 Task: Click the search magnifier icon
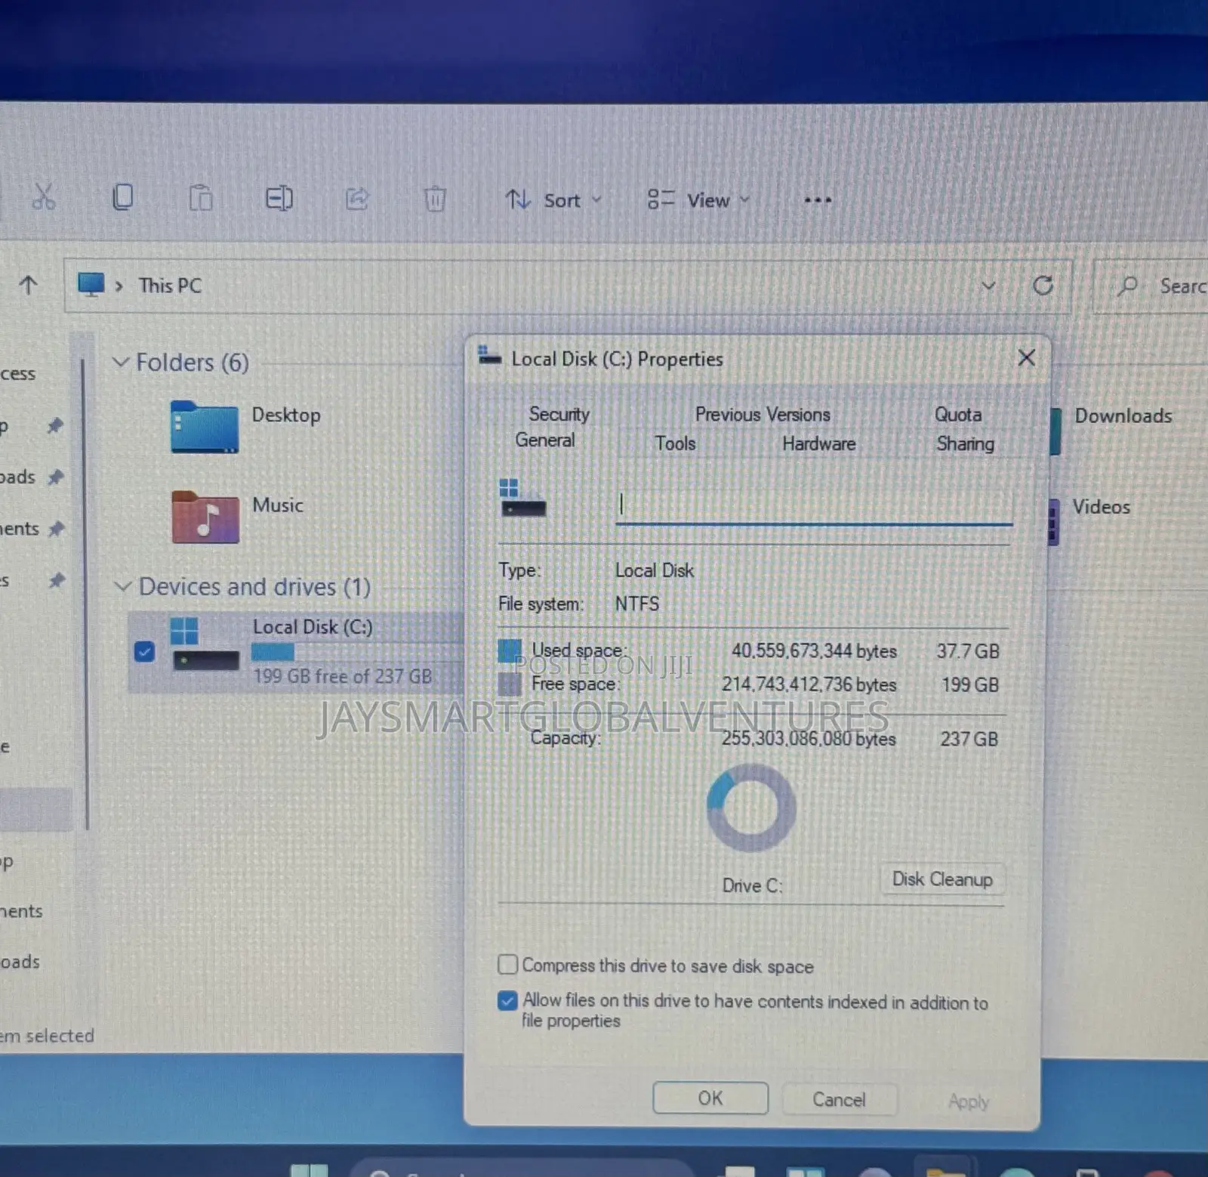tap(1128, 286)
